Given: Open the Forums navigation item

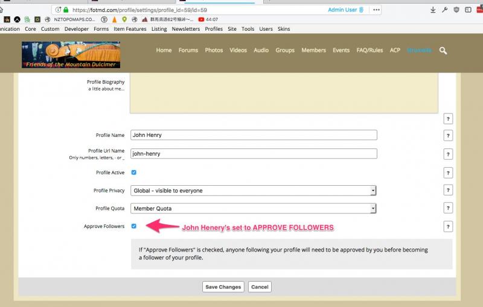Looking at the screenshot, I should pos(188,50).
